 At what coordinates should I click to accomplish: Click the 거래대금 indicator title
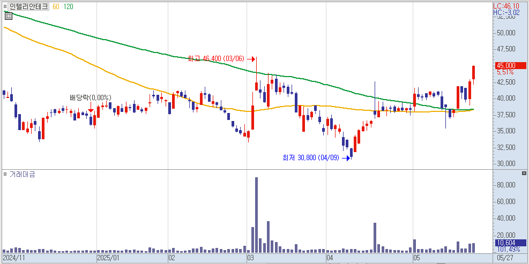23,174
